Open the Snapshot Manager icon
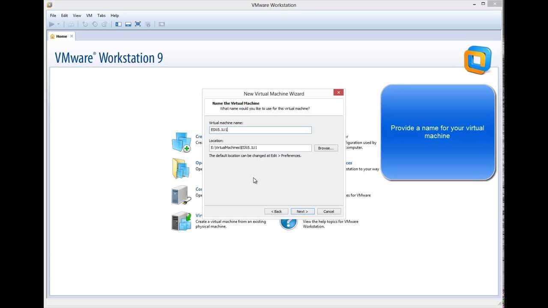The height and width of the screenshot is (308, 548). [x=104, y=24]
